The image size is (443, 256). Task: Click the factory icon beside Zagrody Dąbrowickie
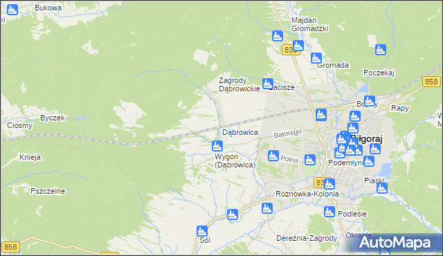pos(268,84)
